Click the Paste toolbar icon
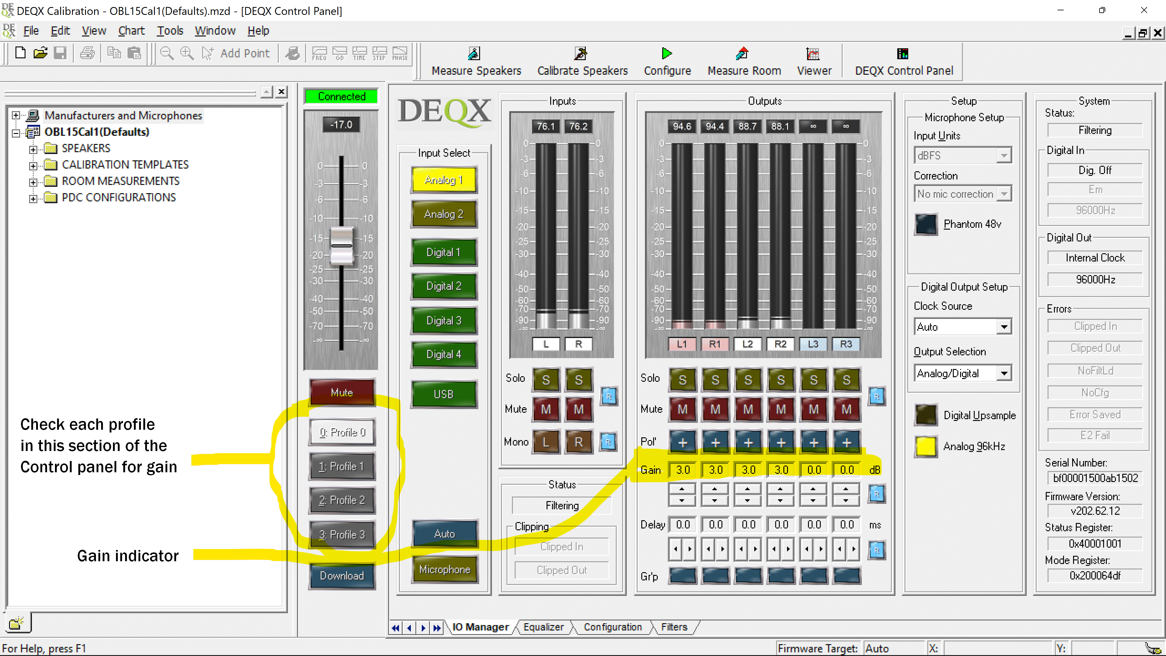The height and width of the screenshot is (656, 1166). pos(134,53)
